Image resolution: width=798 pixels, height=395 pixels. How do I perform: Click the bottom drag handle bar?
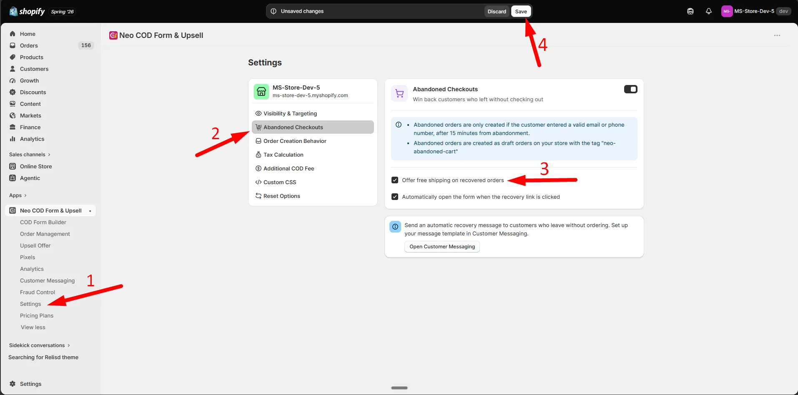coord(399,388)
